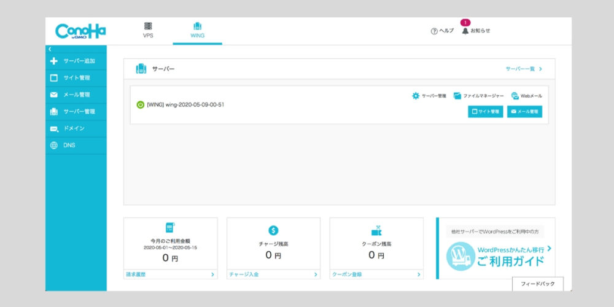Open the フィードバック feedback button
614x307 pixels.
coord(538,284)
